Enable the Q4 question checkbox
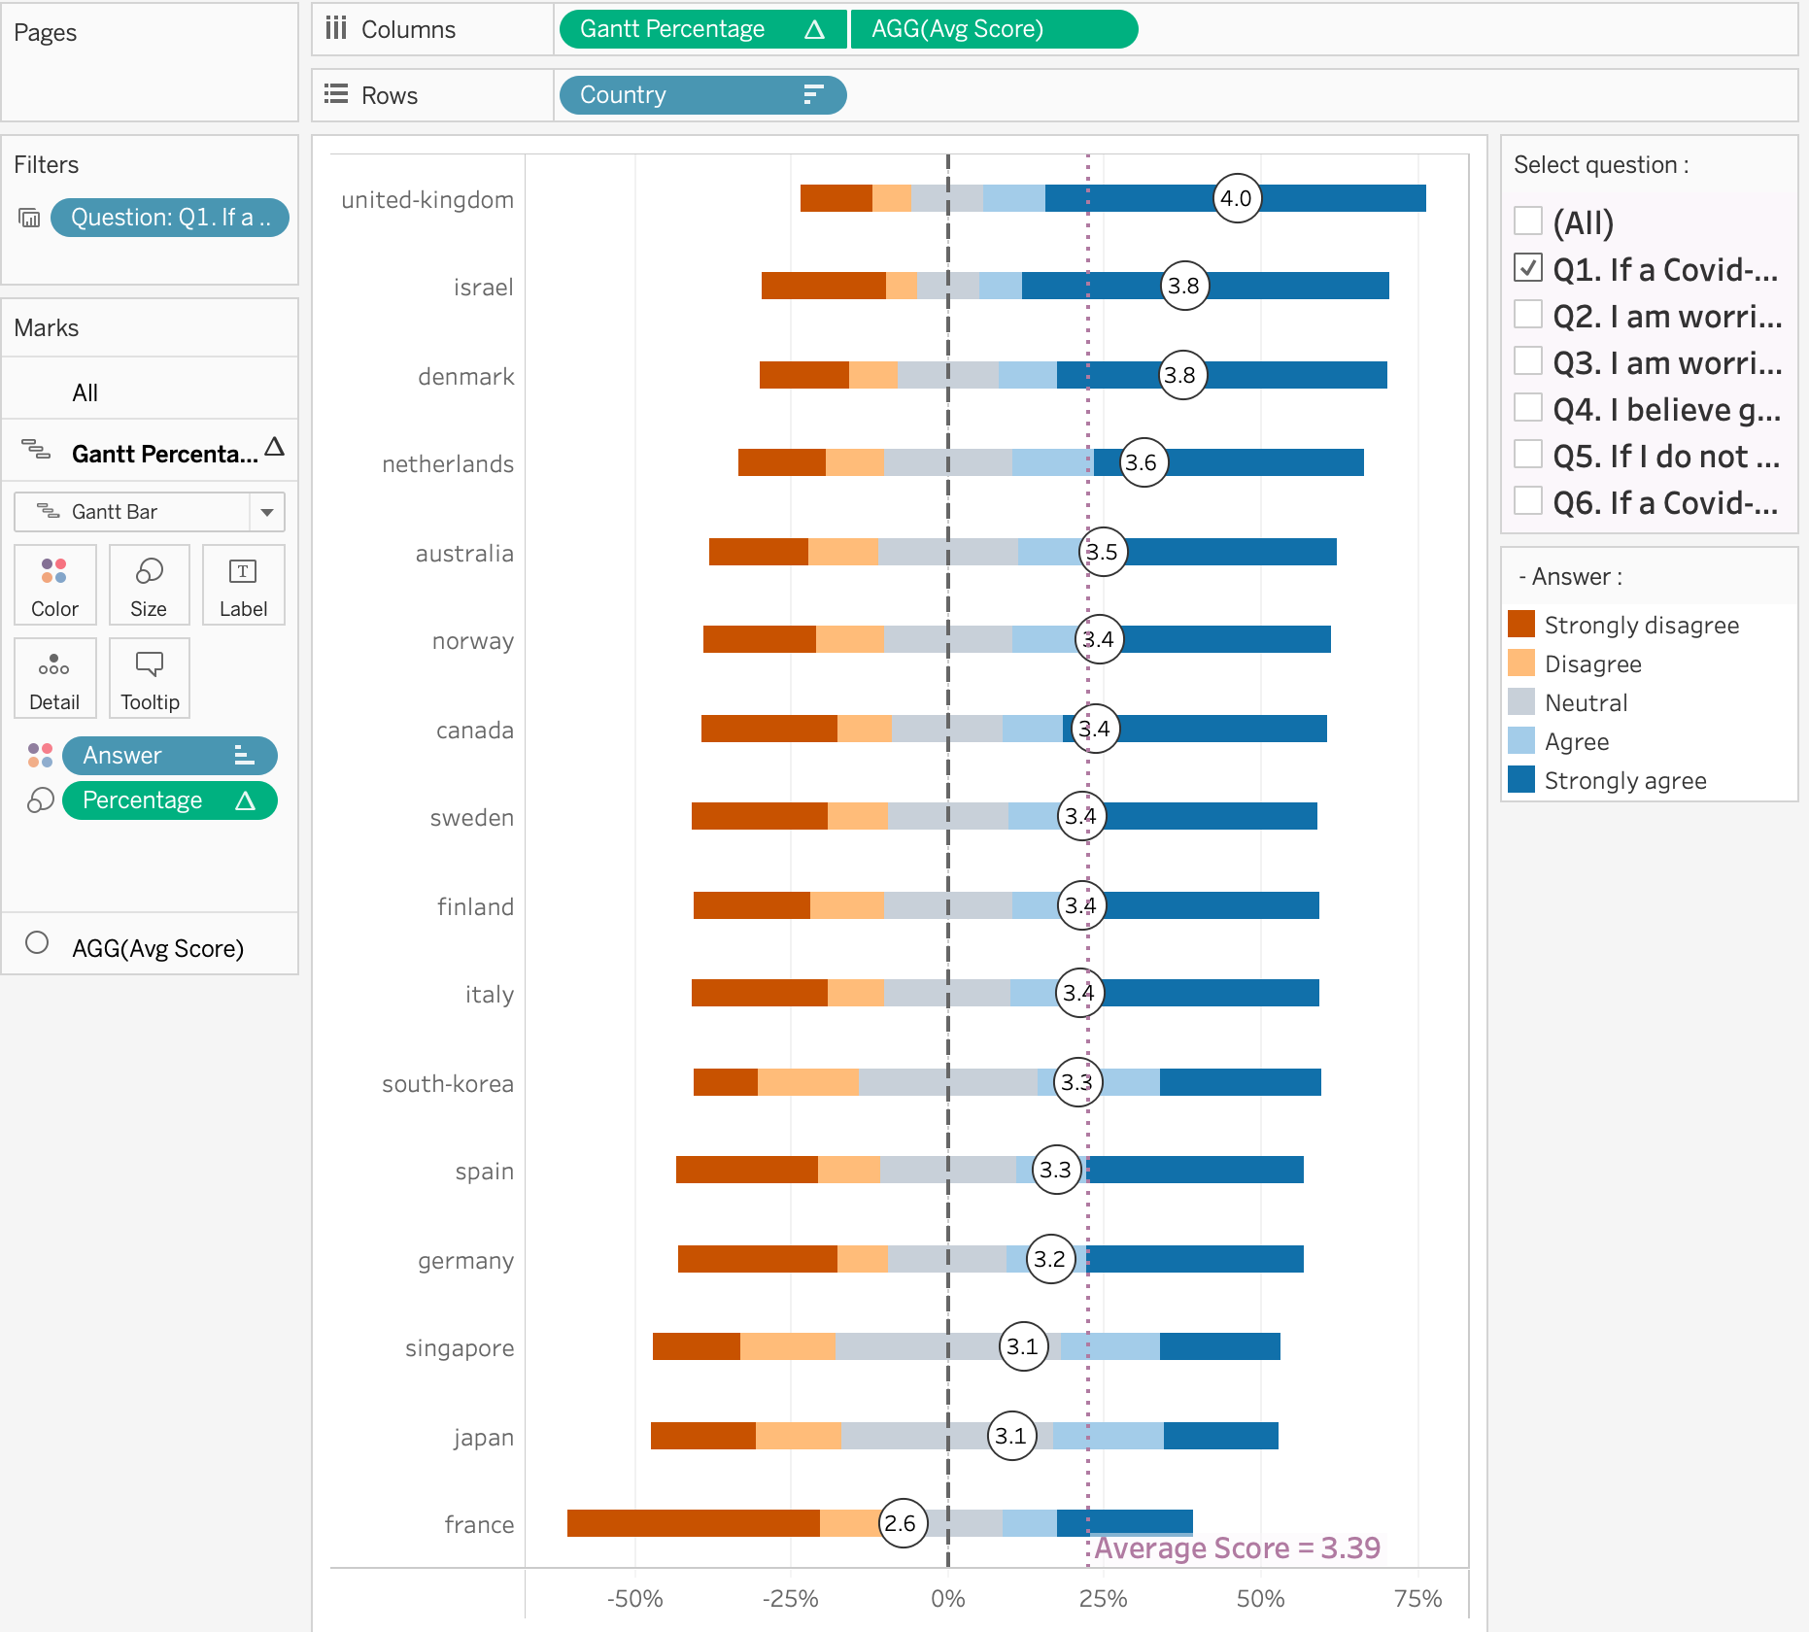The height and width of the screenshot is (1632, 1809). 1528,408
